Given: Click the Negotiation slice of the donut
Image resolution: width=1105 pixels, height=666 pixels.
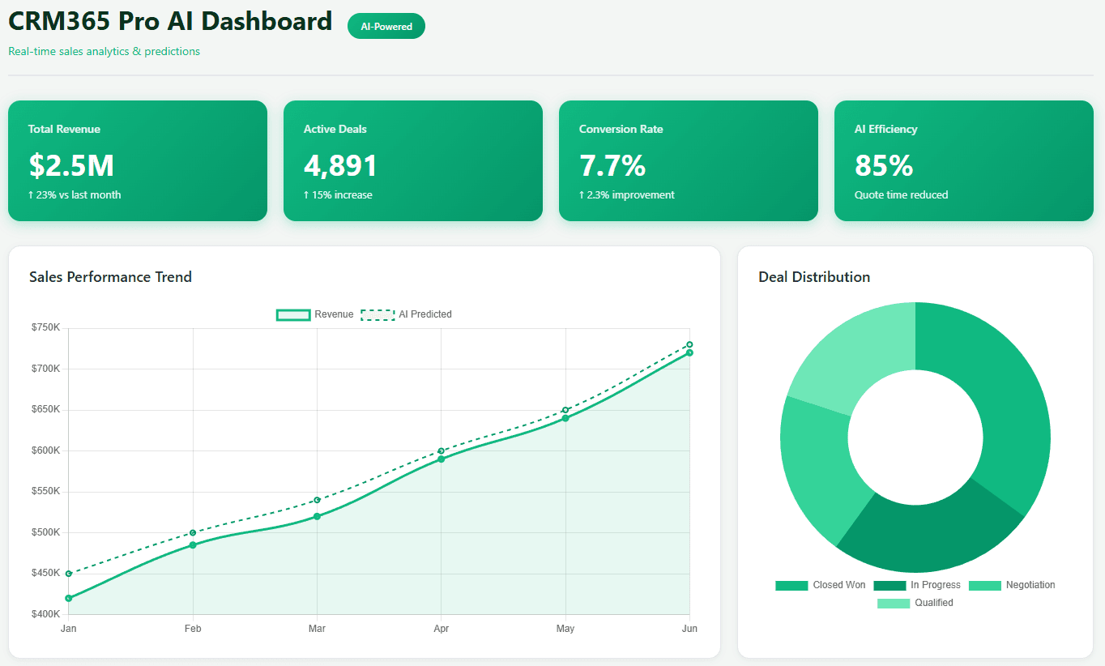Looking at the screenshot, I should (x=818, y=470).
